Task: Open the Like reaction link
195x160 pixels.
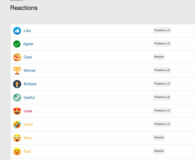Action: coord(27,31)
